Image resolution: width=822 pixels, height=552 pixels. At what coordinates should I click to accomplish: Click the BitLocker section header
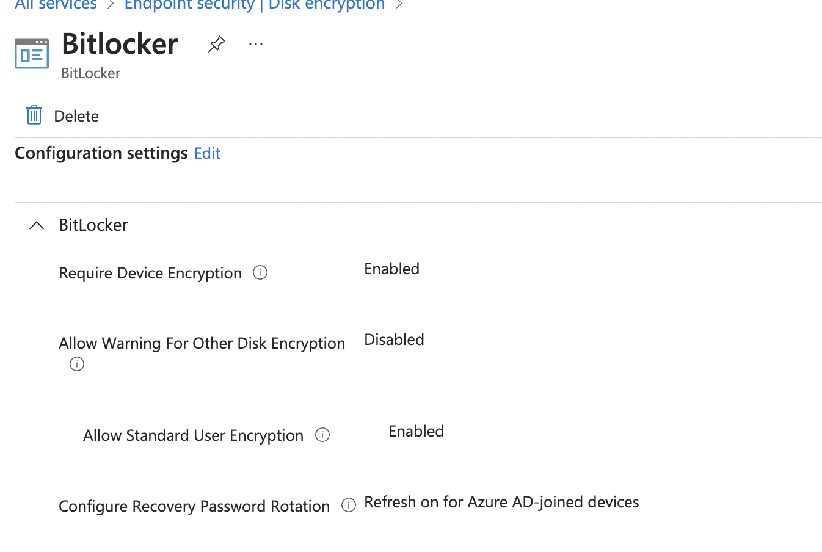[x=93, y=225]
